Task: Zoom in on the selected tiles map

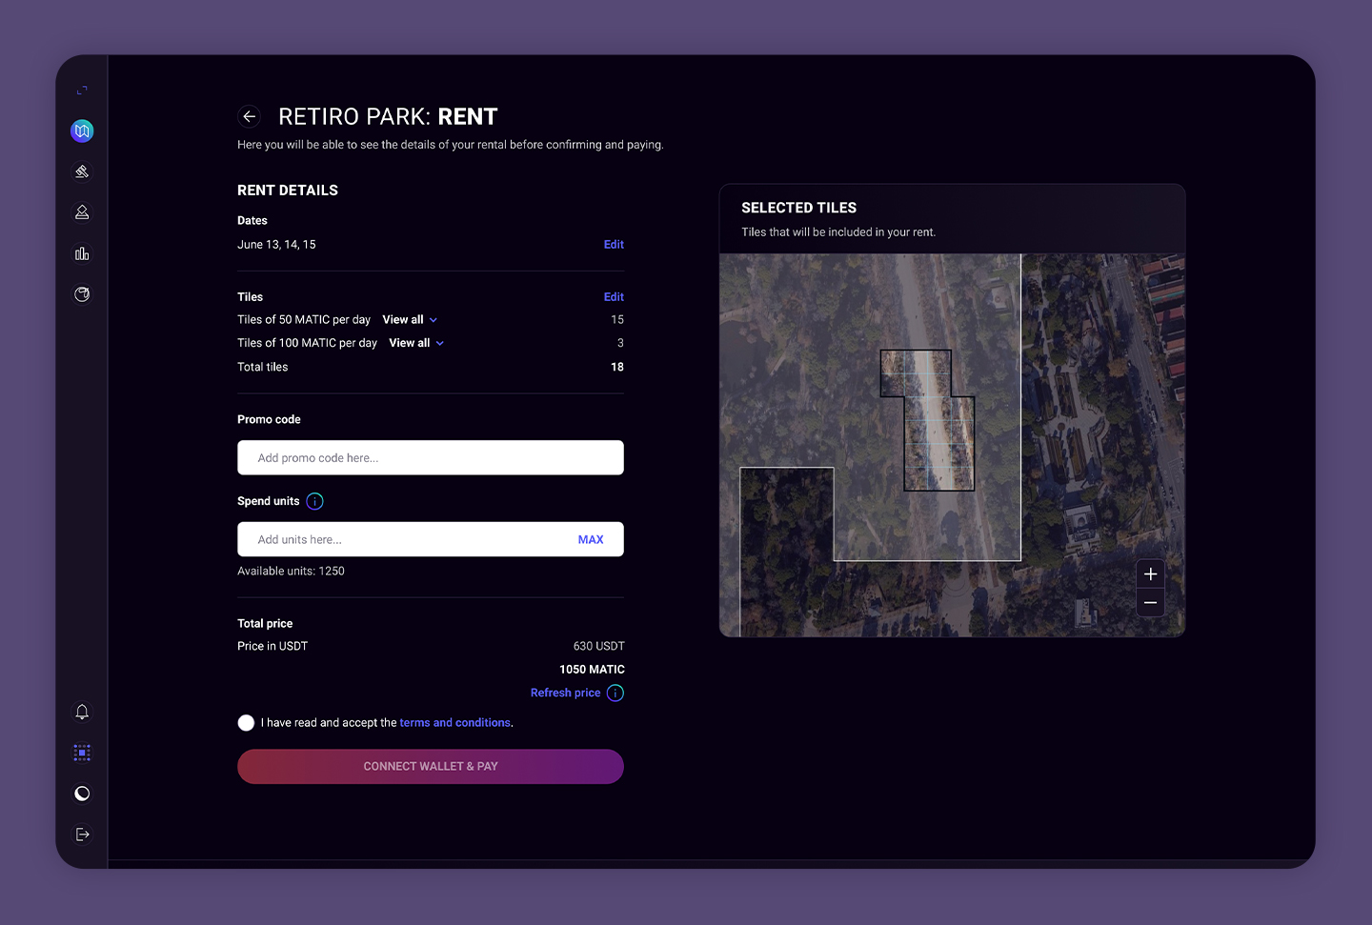Action: point(1150,574)
